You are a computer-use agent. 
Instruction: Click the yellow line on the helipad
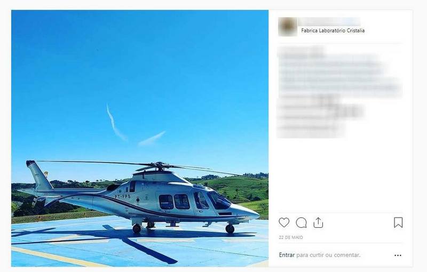pyautogui.click(x=57, y=257)
